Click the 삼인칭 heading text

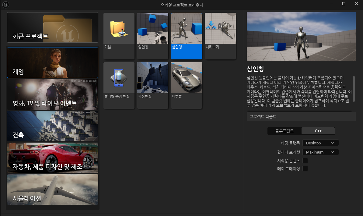[255, 69]
